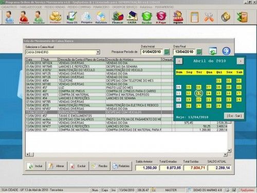Open the Suporte toolbar icon
Screen dimensions: 257x193
178,17
